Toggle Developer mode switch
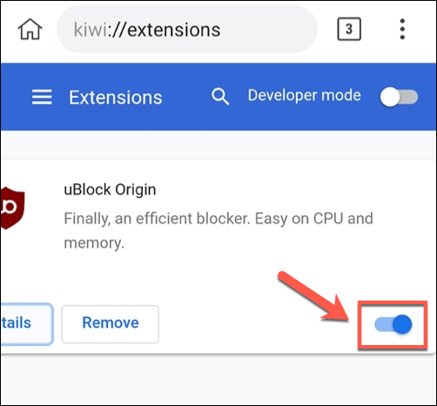The image size is (437, 406). click(x=399, y=97)
